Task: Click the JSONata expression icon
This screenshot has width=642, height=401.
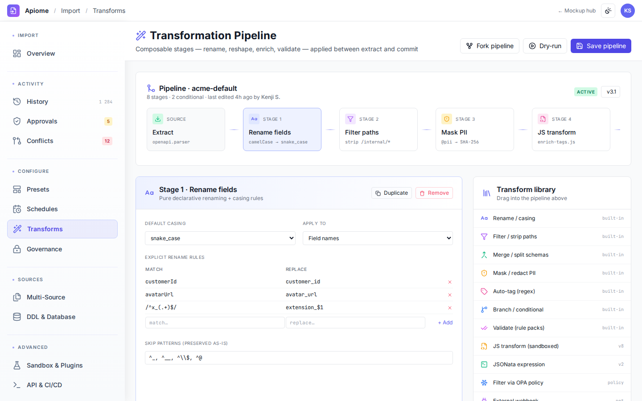Action: [x=484, y=364]
